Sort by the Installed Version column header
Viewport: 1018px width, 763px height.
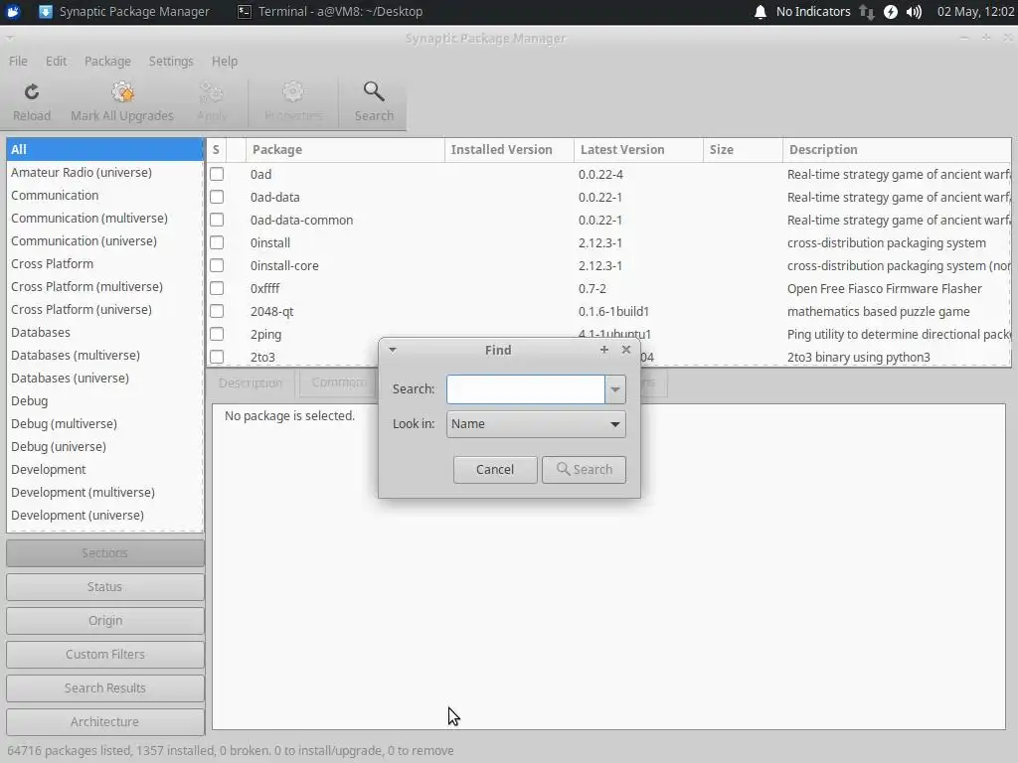coord(509,149)
